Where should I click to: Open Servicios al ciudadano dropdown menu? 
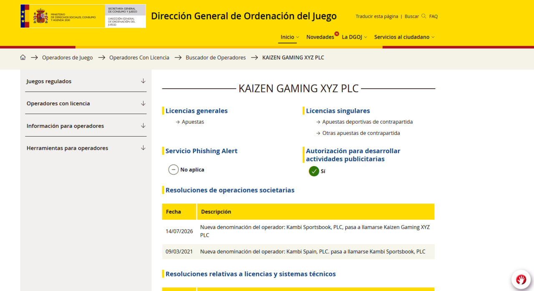(x=404, y=37)
